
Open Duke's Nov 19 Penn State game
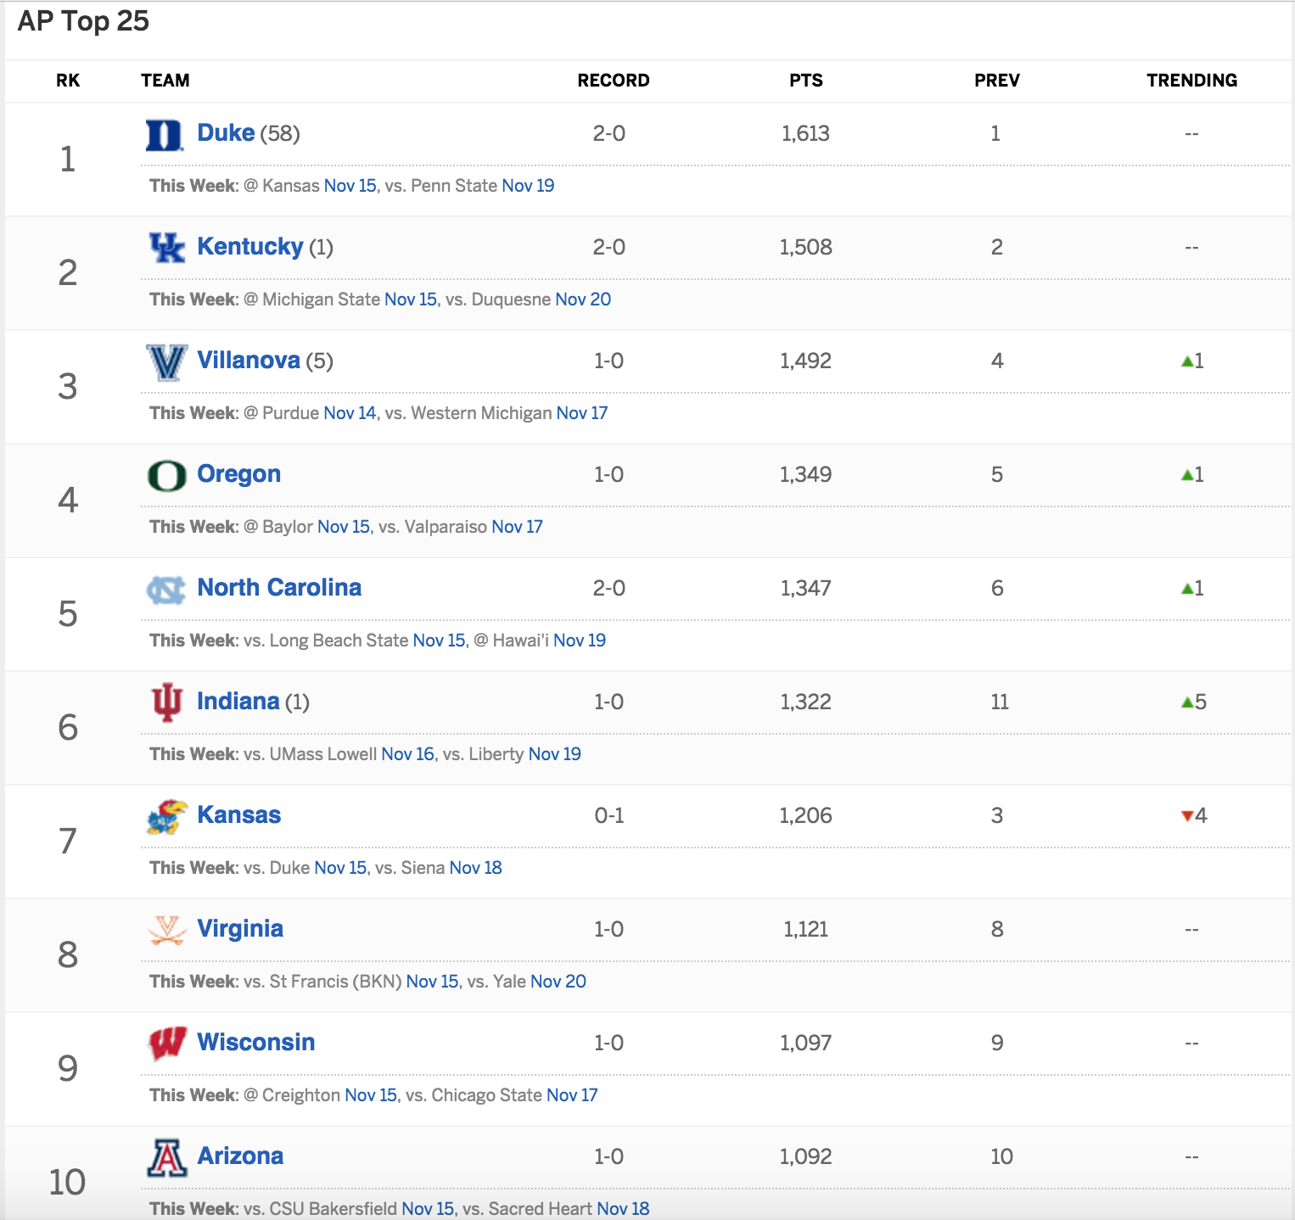[x=528, y=186]
